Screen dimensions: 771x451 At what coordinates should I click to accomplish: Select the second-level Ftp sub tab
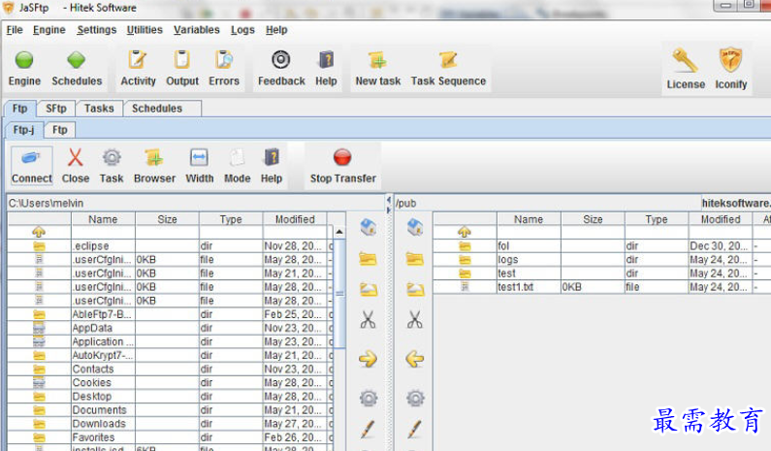(x=59, y=130)
